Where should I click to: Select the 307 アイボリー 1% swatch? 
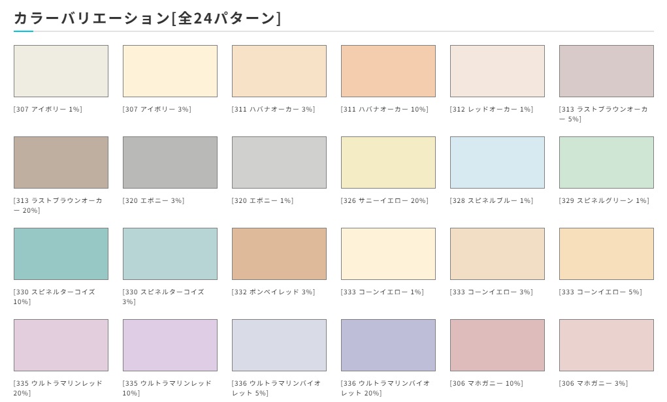[x=61, y=71]
